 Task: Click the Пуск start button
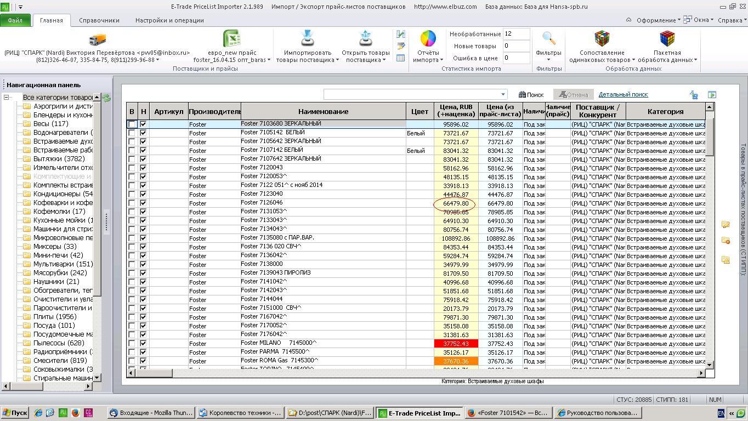point(15,413)
